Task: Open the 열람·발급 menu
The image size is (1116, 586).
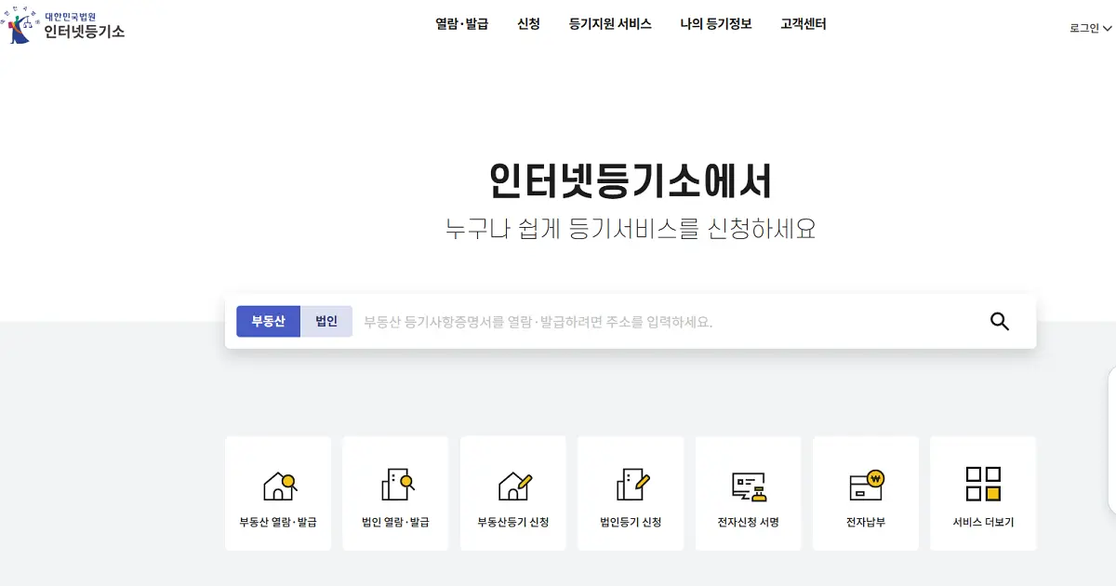Action: [x=461, y=24]
